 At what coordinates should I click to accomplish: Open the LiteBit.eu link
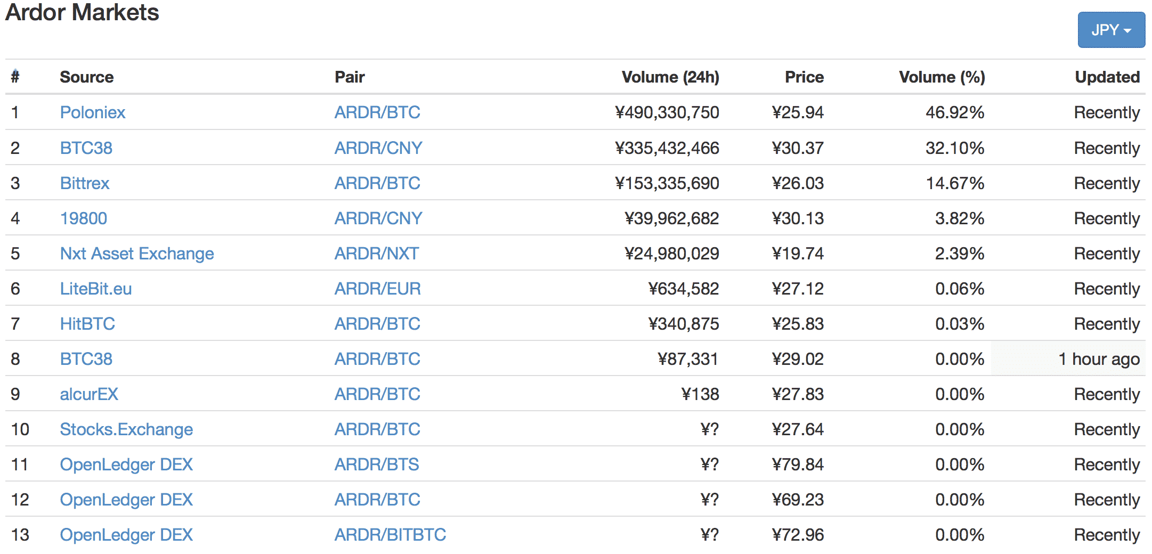tap(95, 289)
